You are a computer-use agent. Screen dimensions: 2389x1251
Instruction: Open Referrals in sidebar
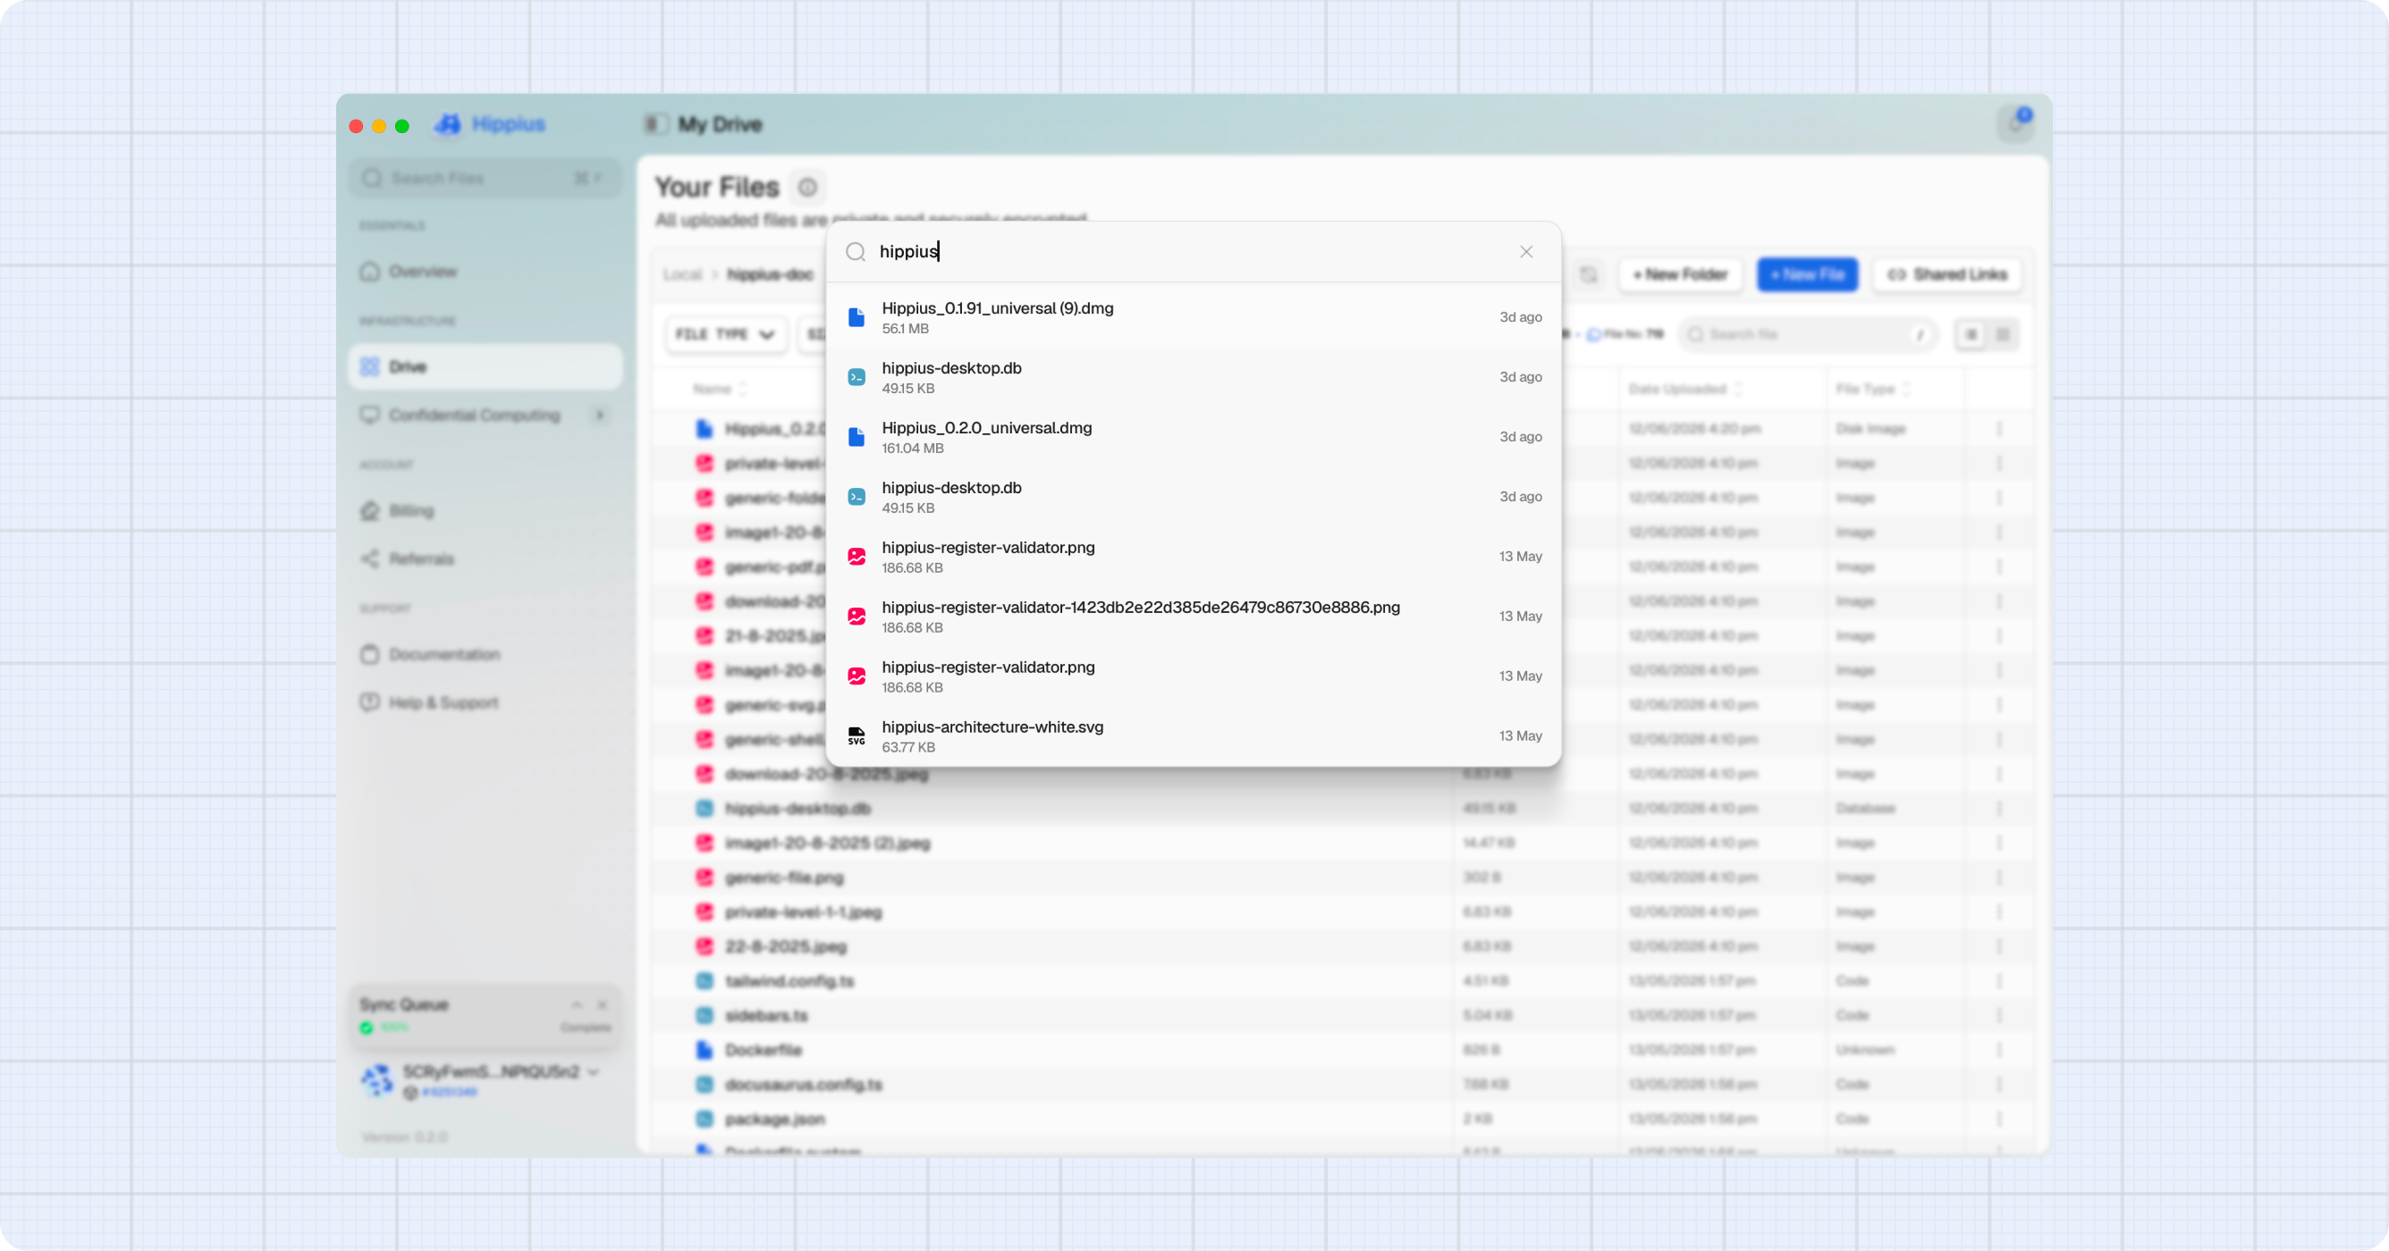coord(485,558)
